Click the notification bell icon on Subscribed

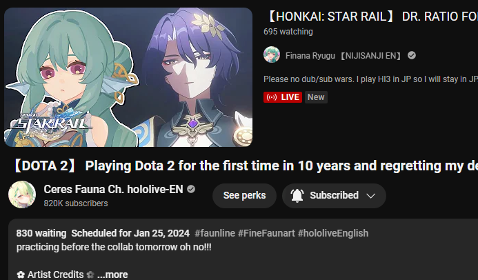click(297, 195)
